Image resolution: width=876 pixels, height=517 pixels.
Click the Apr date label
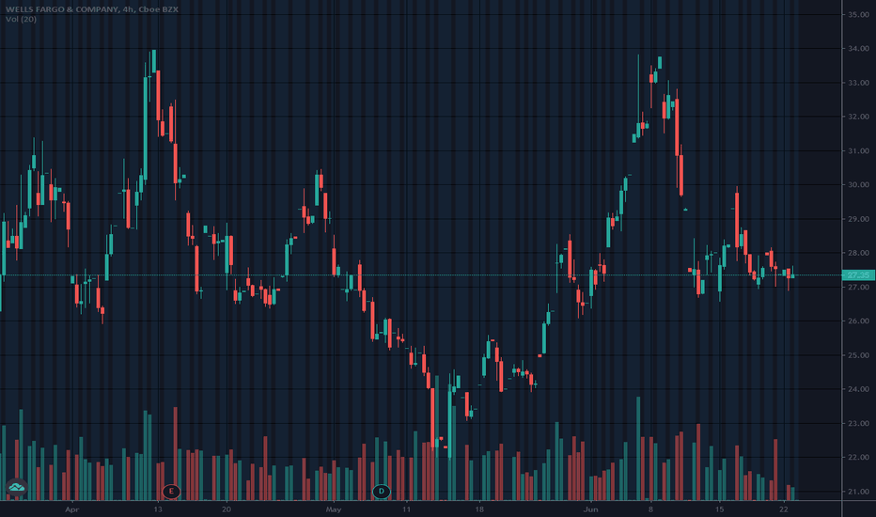point(70,509)
